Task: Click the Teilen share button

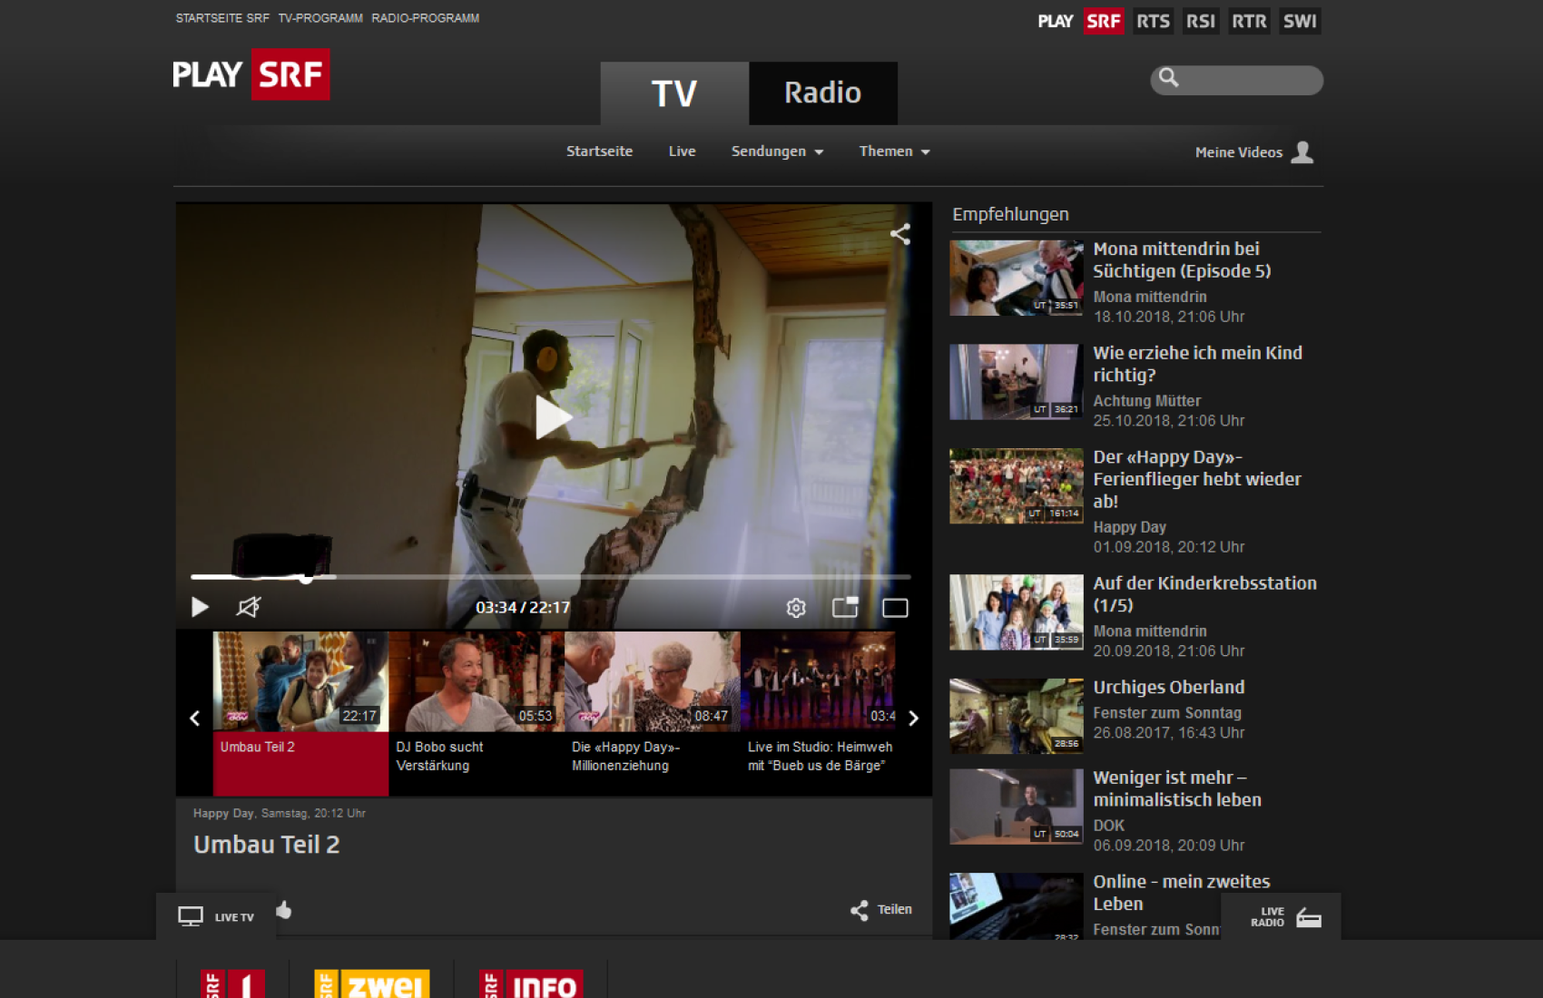Action: (880, 910)
